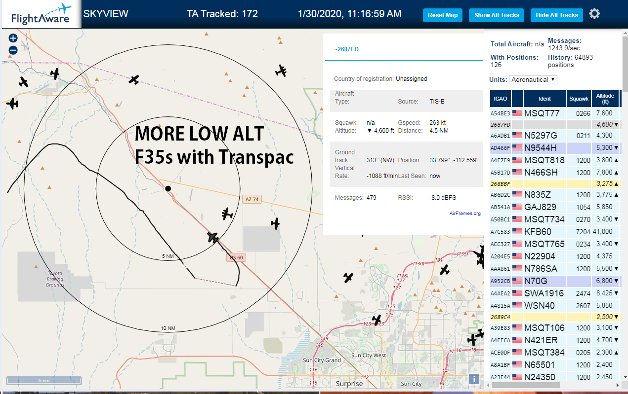Sort table by ICAO column
Viewport: 628px width, 394px height.
[501, 99]
